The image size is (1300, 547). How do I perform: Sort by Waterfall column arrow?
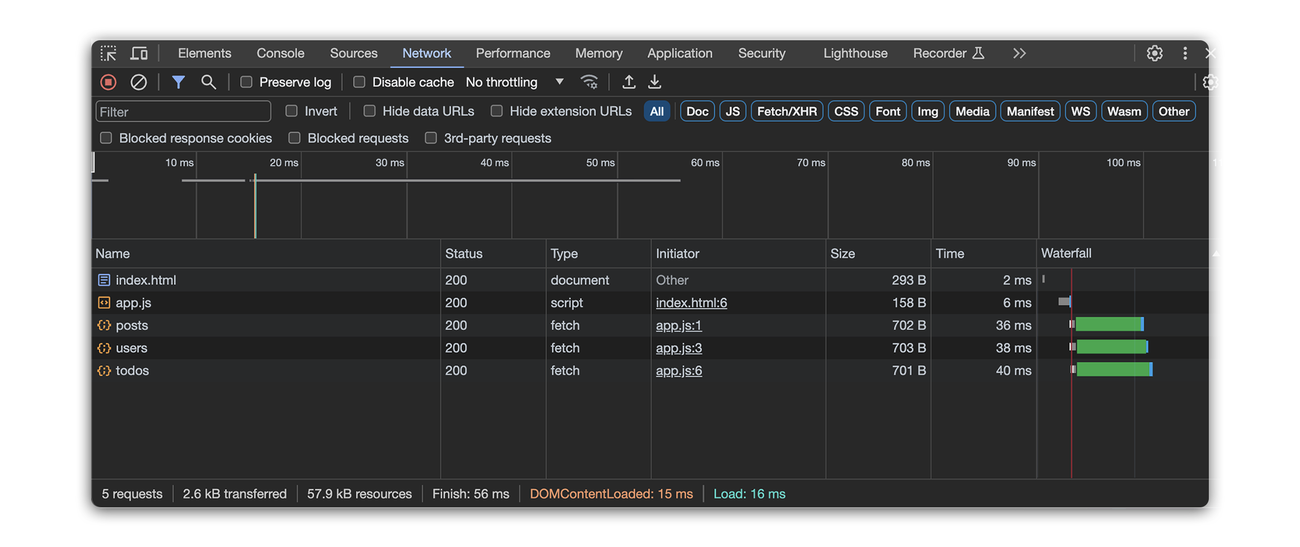coord(1216,254)
